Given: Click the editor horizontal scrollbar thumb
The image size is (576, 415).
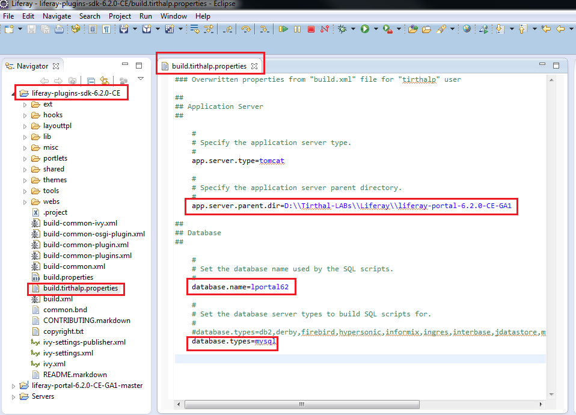Looking at the screenshot, I should click(302, 404).
